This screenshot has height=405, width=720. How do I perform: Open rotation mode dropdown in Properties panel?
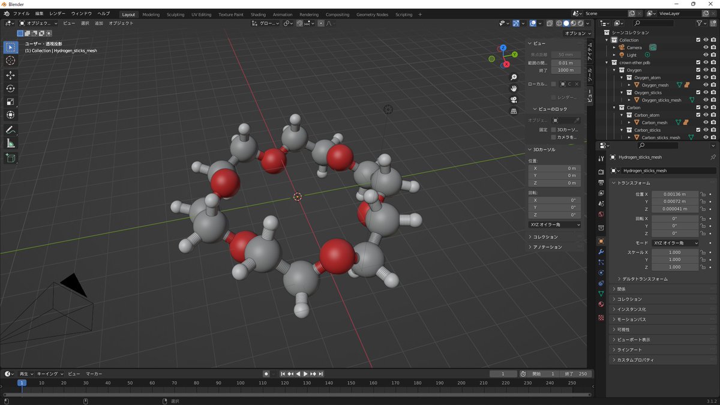coord(675,243)
